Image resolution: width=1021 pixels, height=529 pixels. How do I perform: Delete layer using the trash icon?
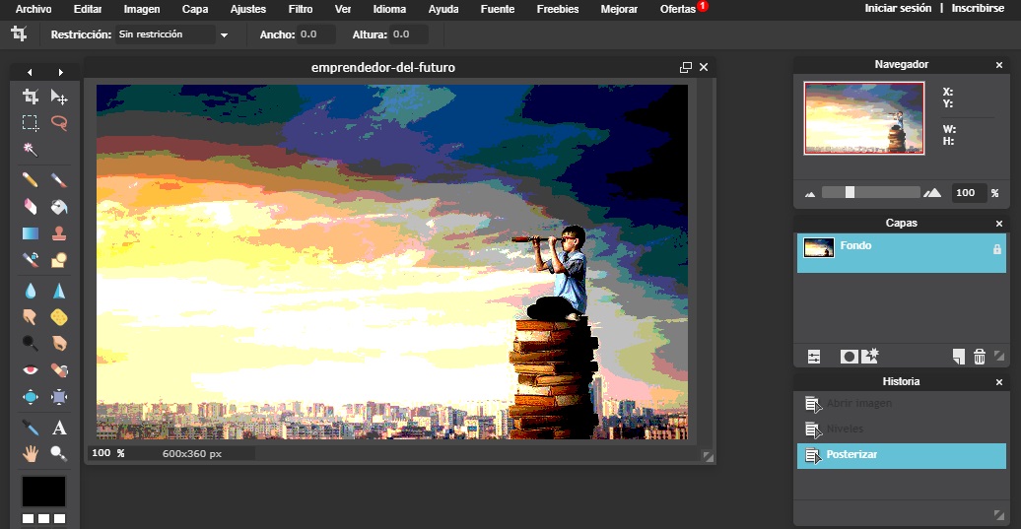[x=979, y=357]
